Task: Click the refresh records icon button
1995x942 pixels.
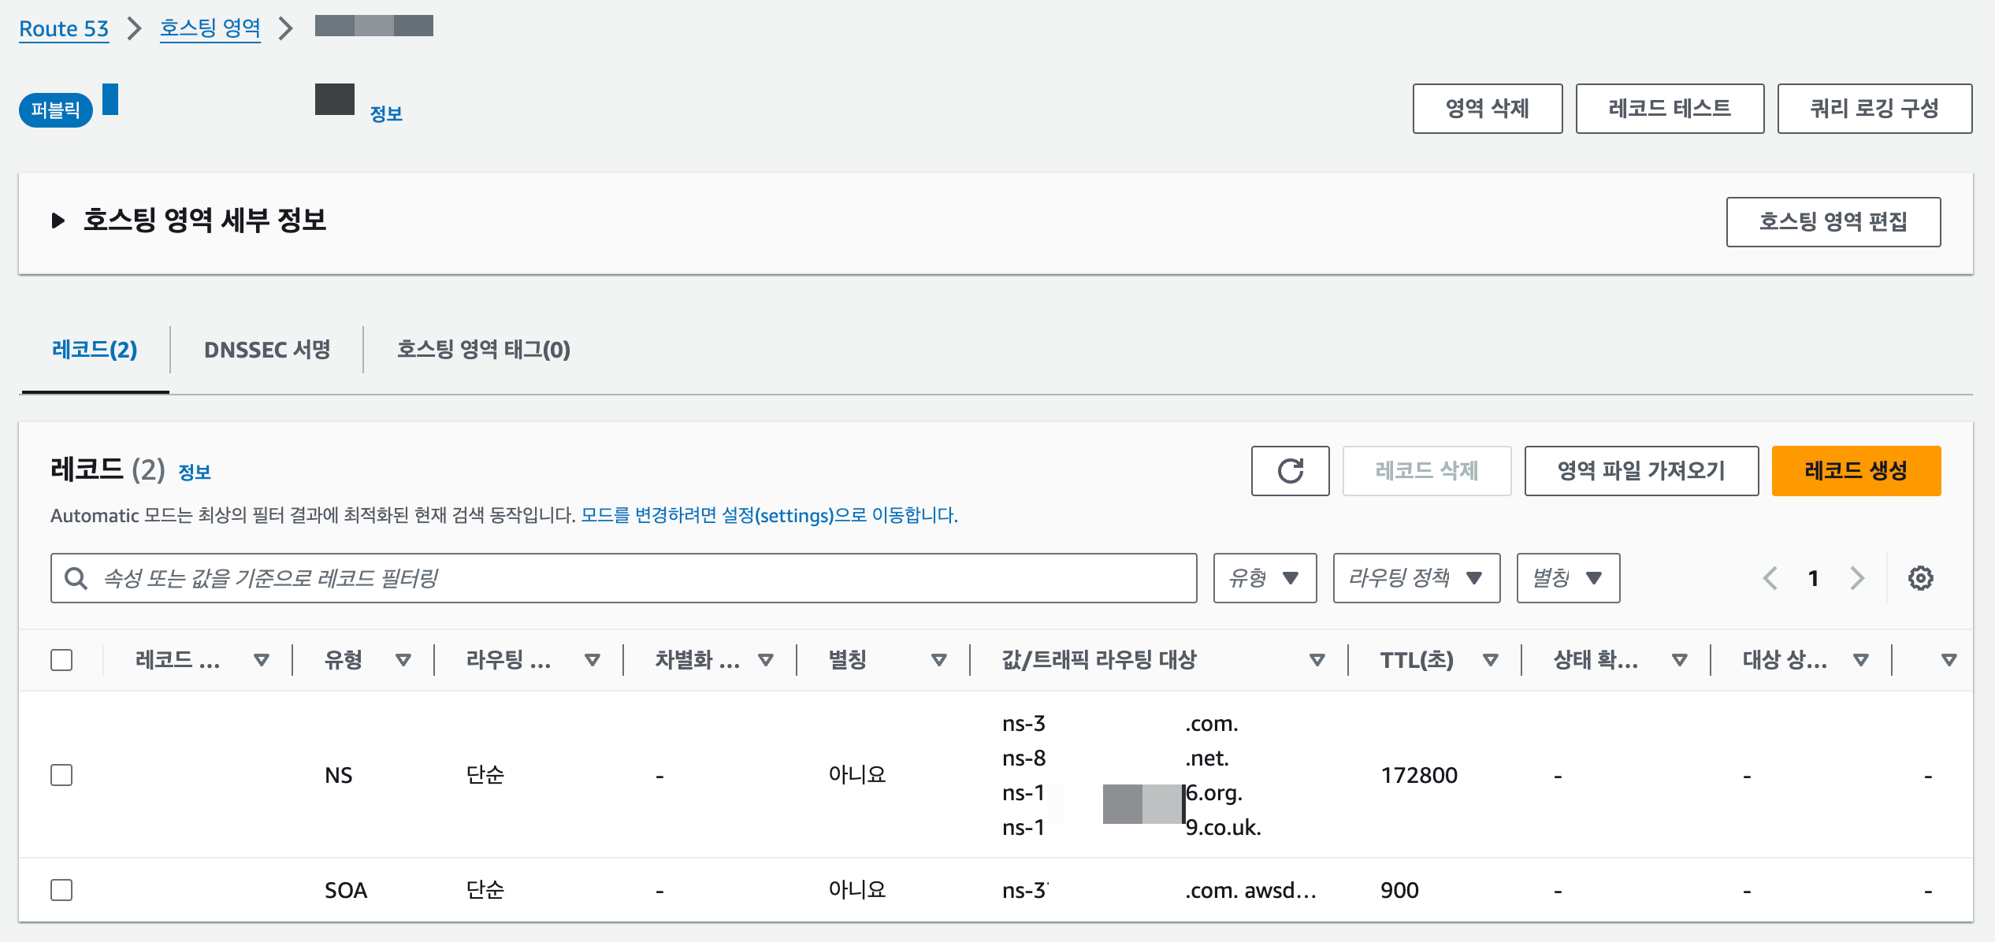Action: 1290,471
